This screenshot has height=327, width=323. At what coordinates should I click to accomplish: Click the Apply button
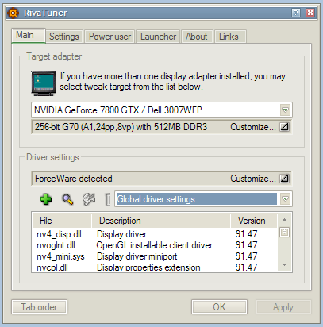click(283, 307)
